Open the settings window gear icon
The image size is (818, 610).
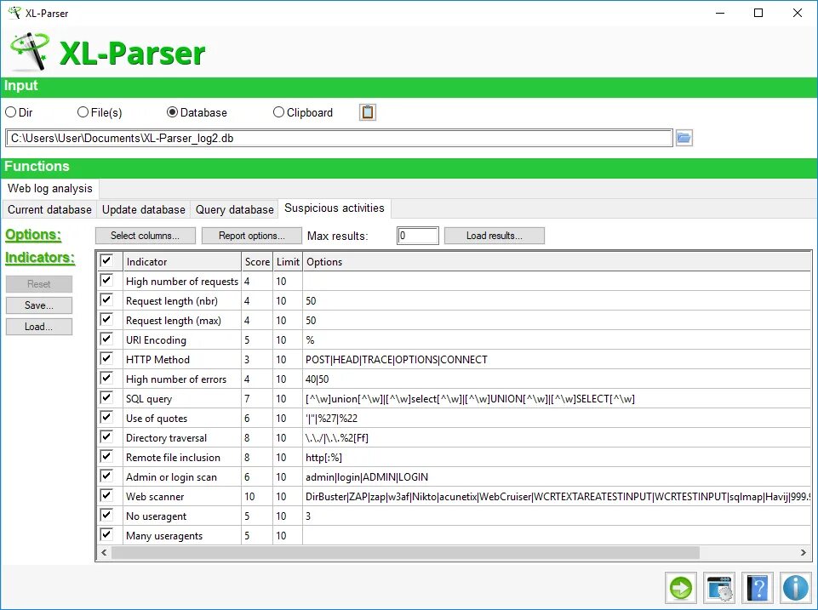point(719,588)
